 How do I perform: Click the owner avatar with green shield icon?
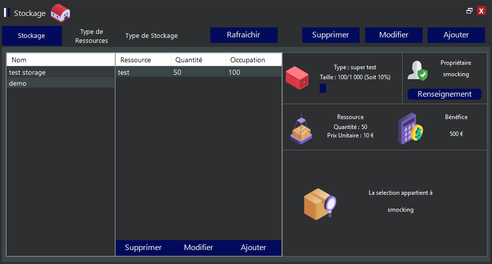coord(417,71)
